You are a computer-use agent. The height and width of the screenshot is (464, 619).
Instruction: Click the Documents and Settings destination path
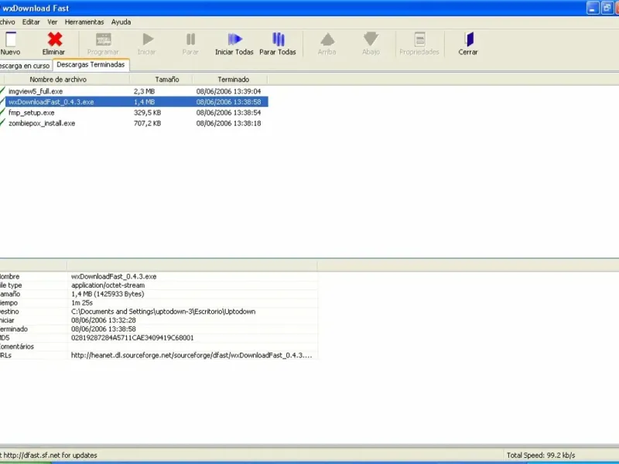pos(163,312)
